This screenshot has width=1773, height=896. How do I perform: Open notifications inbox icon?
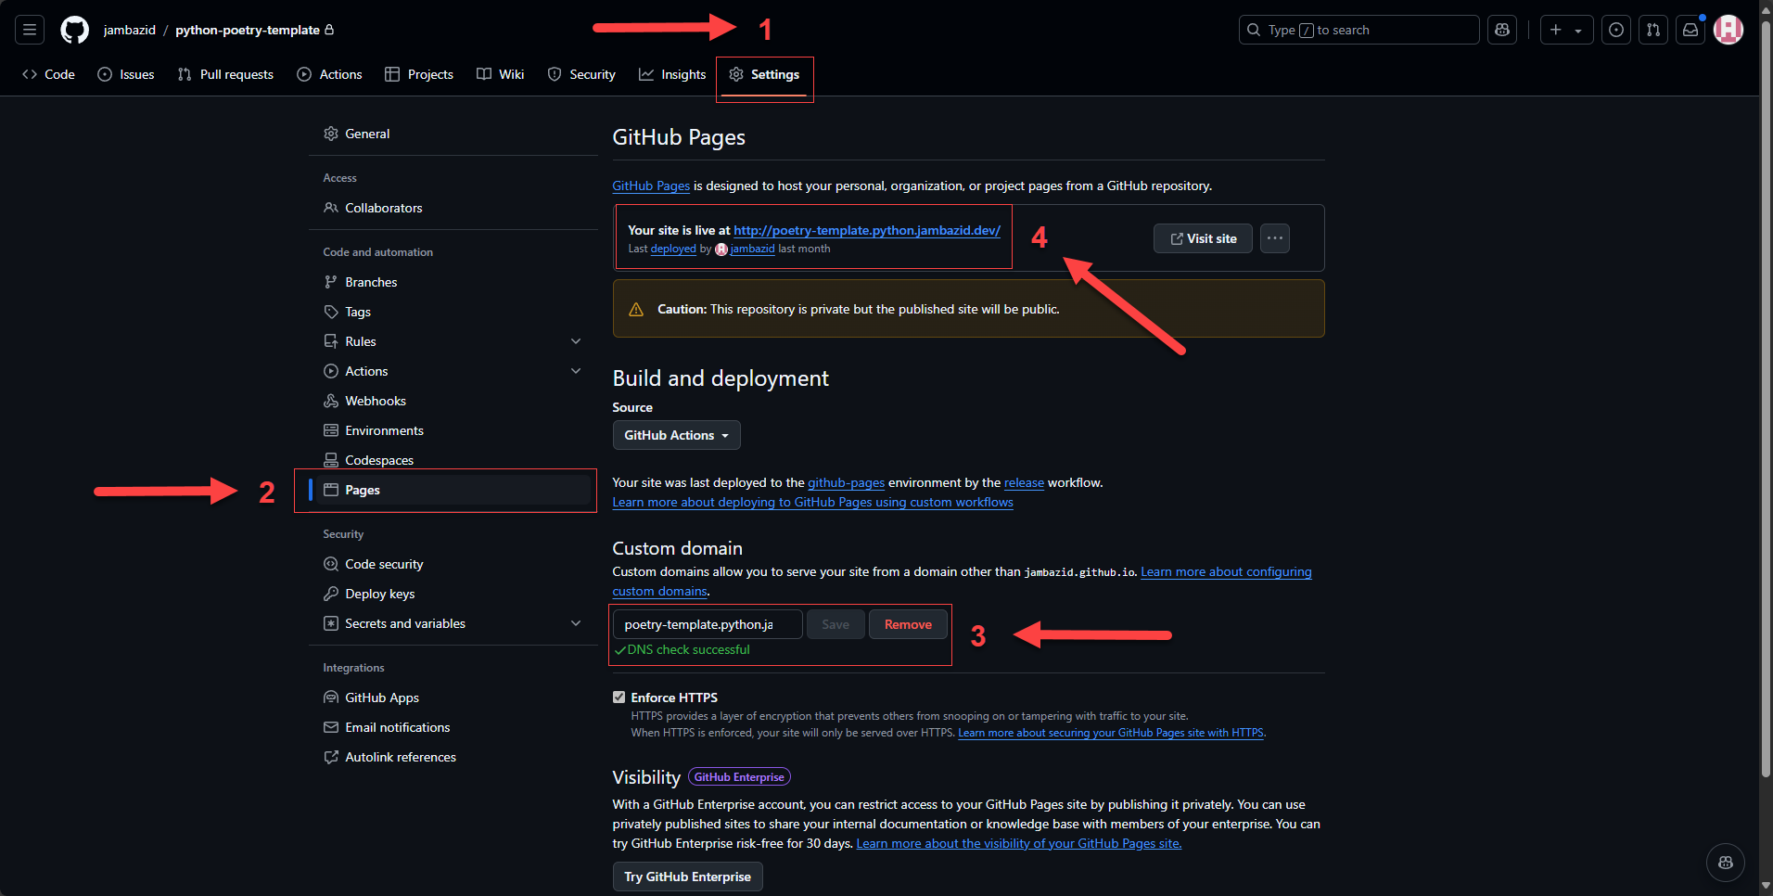click(x=1690, y=30)
